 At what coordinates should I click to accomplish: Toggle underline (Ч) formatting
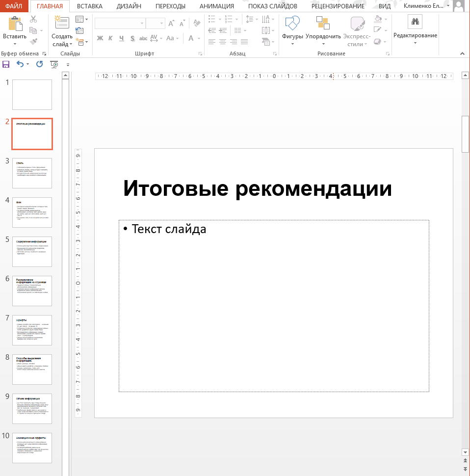point(121,38)
